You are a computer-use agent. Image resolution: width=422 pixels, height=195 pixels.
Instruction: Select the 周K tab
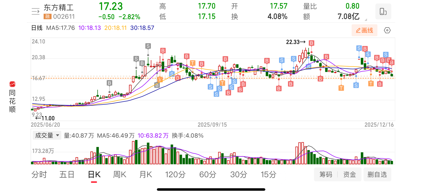(x=120, y=174)
